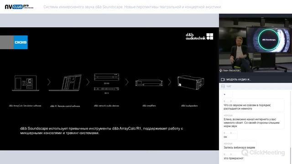Click the d&b audiotechnik logo
Image resolution: width=292 pixels, height=164 pixels.
coord(199,36)
